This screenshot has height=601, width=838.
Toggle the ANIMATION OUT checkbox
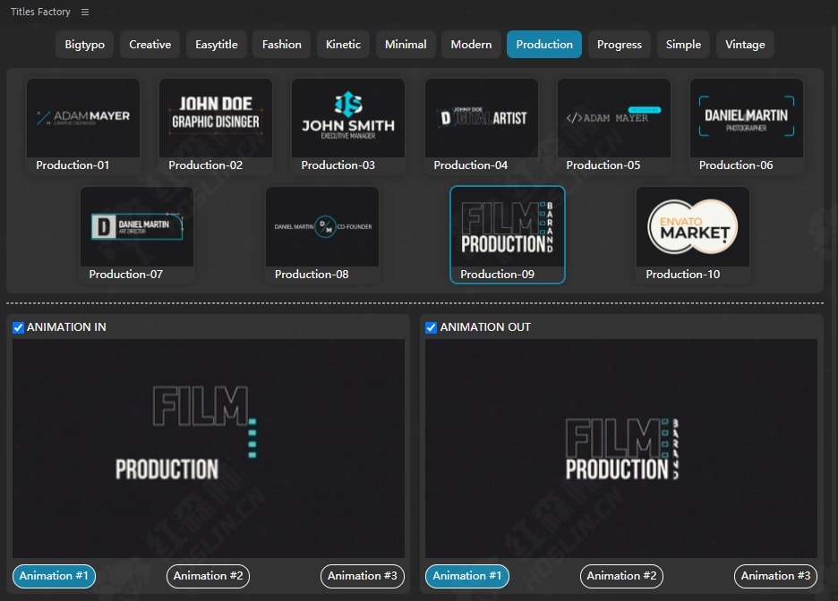(x=431, y=327)
